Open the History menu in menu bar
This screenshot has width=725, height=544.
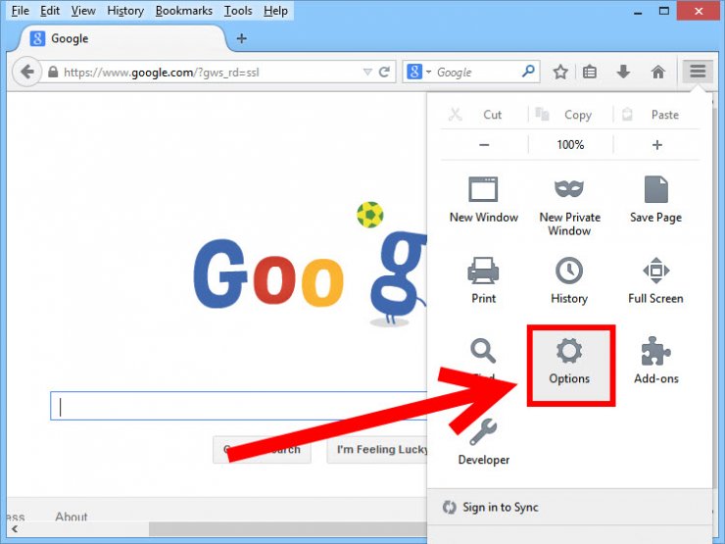pyautogui.click(x=125, y=10)
